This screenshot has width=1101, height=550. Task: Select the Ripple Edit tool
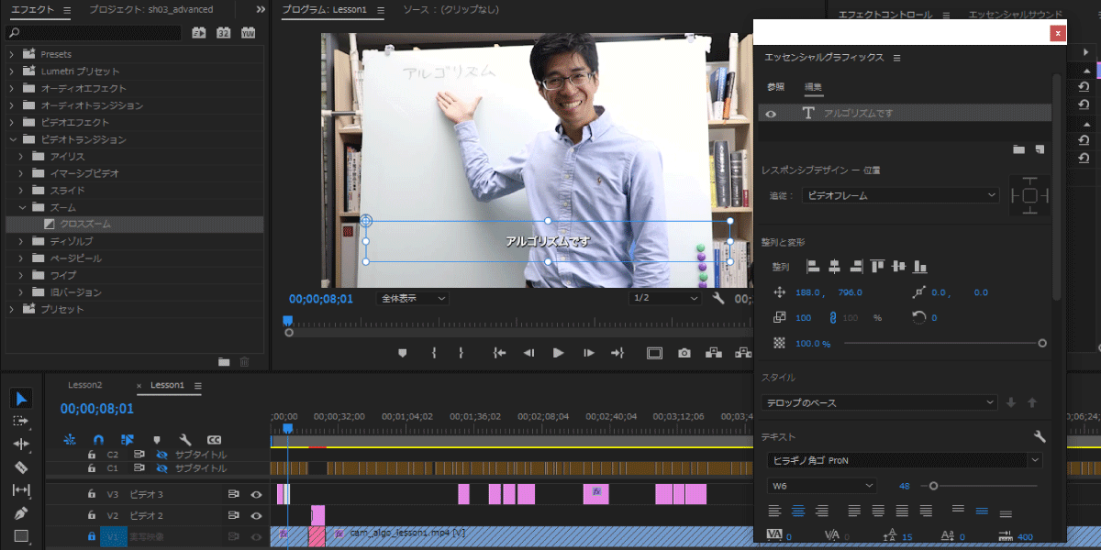click(22, 444)
